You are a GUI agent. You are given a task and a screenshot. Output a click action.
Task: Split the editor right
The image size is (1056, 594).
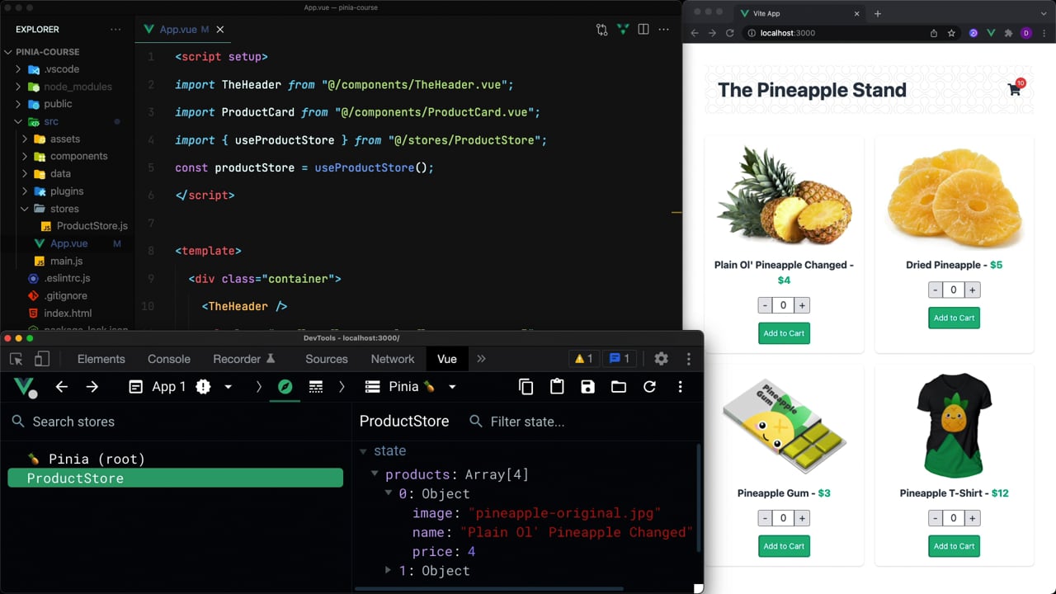tap(643, 29)
